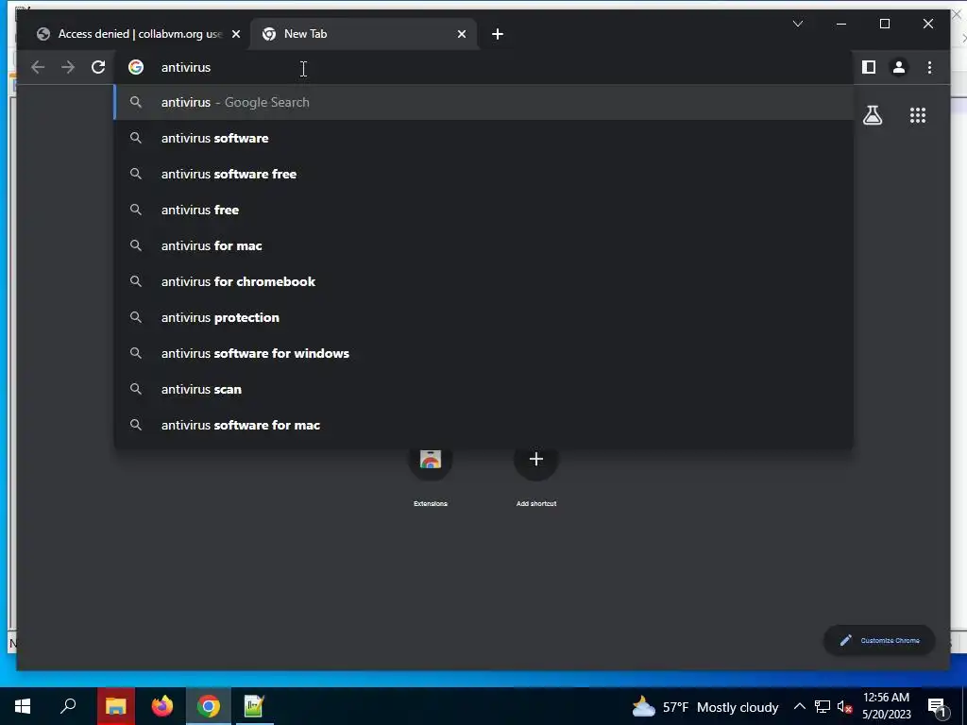Open the notification center icon
This screenshot has width=967, height=725.
[937, 706]
